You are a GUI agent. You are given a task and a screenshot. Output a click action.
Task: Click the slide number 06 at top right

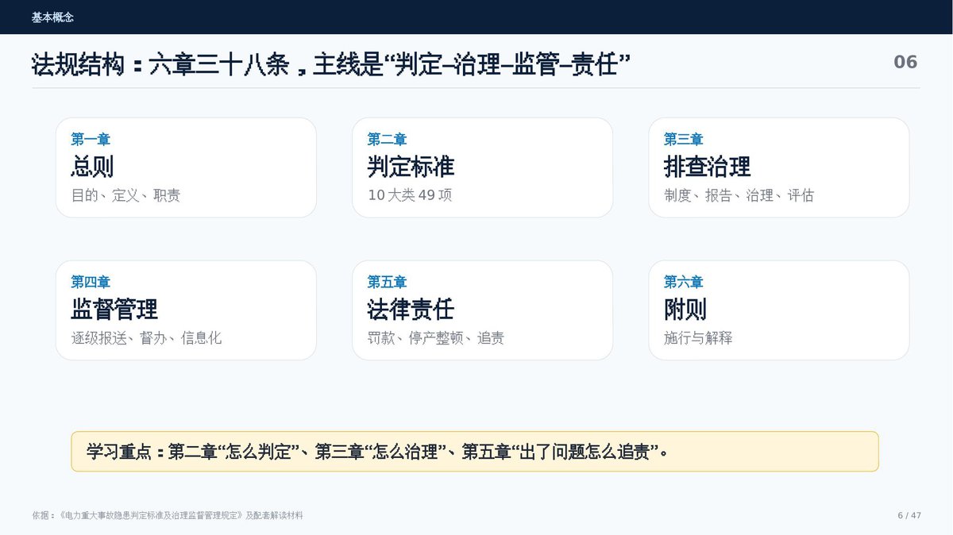tap(905, 62)
